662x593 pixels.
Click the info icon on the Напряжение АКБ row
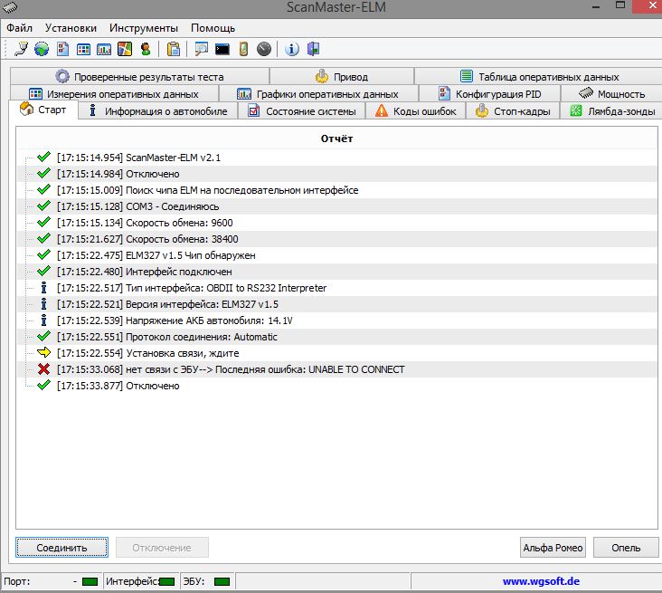[43, 320]
